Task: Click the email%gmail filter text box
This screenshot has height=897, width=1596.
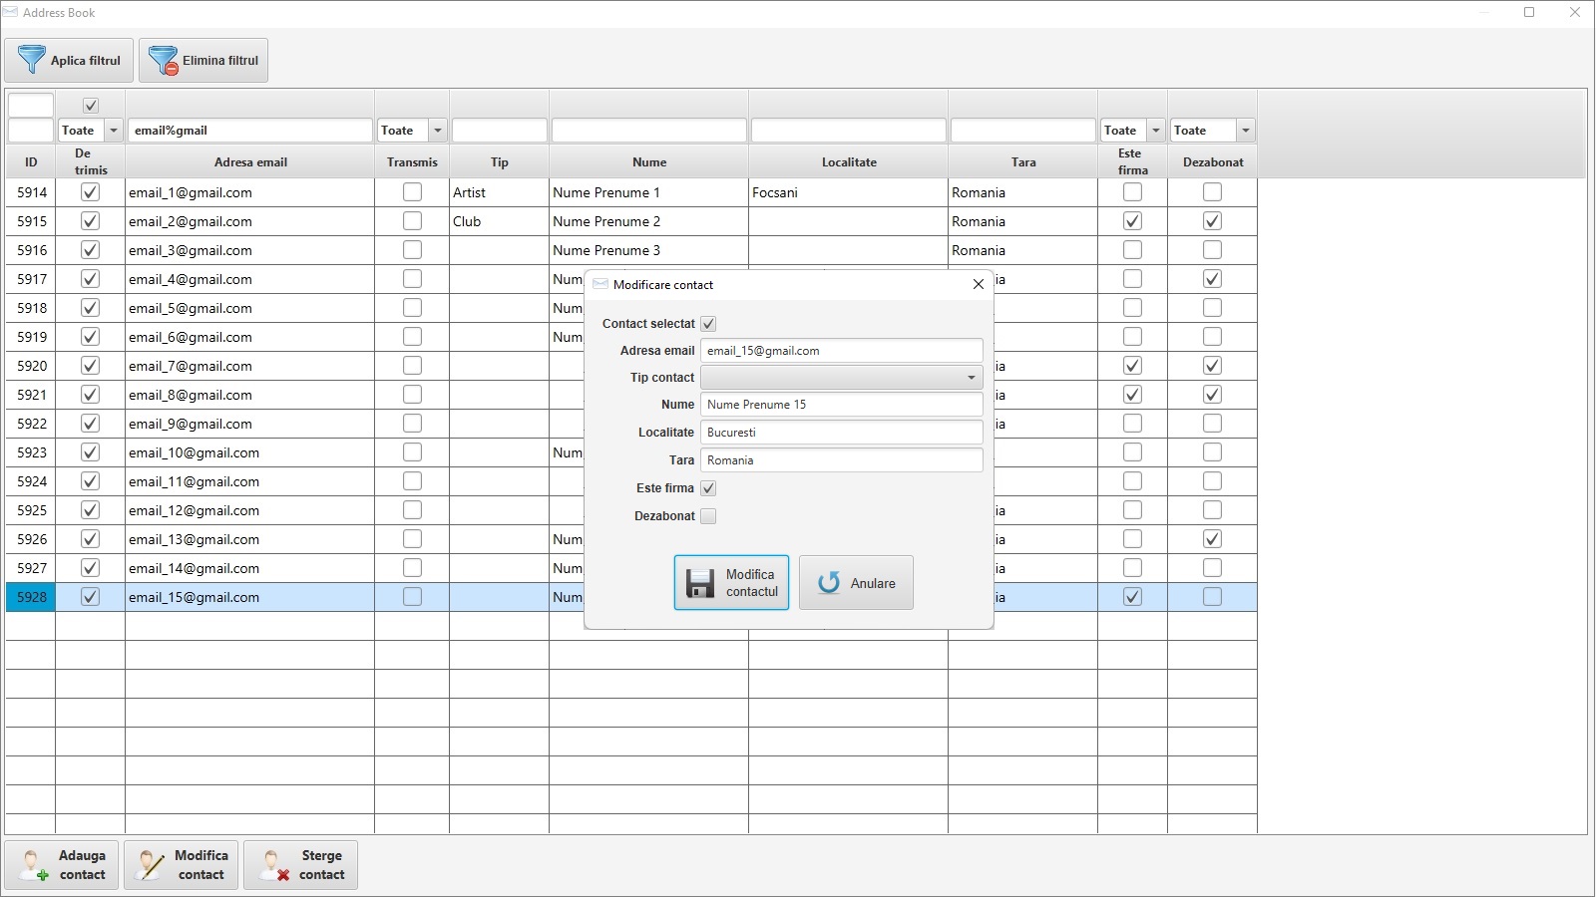Action: pos(250,131)
